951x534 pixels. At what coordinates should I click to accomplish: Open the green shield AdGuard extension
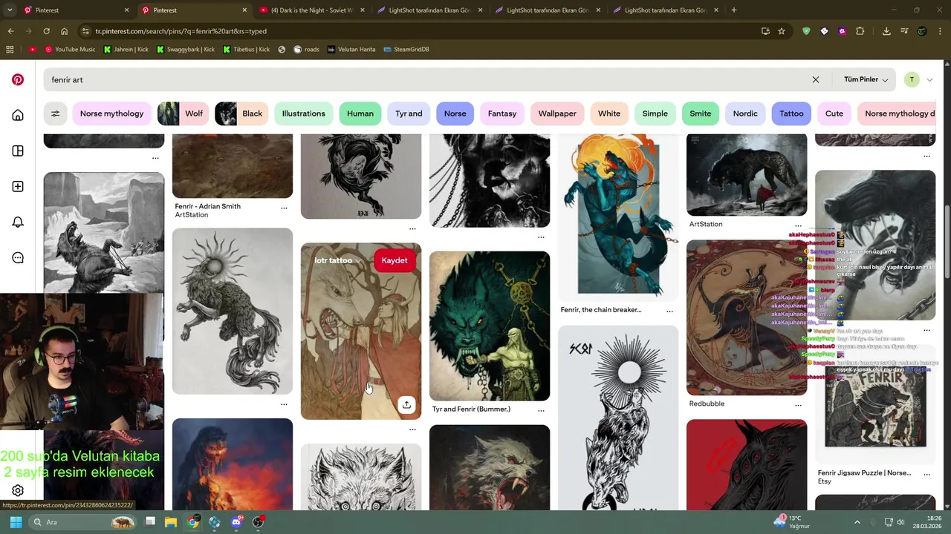point(806,31)
